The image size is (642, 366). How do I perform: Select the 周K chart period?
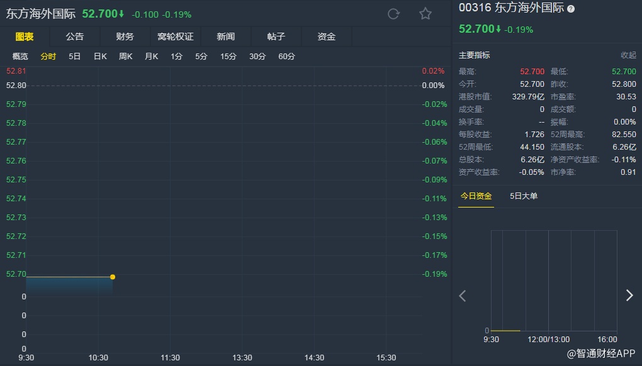[x=126, y=57]
